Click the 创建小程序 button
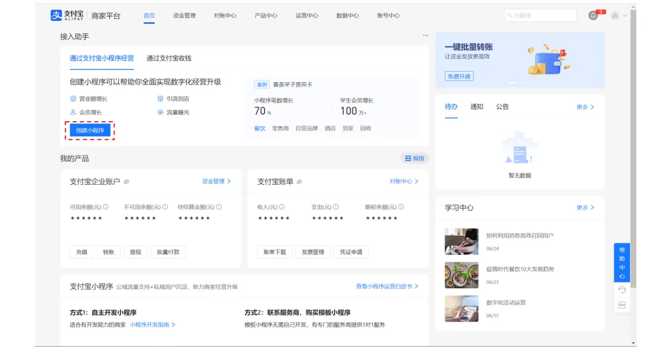Image resolution: width=657 pixels, height=349 pixels. (x=90, y=130)
